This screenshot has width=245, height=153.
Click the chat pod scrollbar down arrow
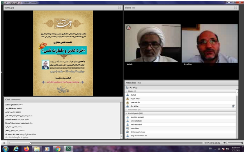(x=121, y=136)
